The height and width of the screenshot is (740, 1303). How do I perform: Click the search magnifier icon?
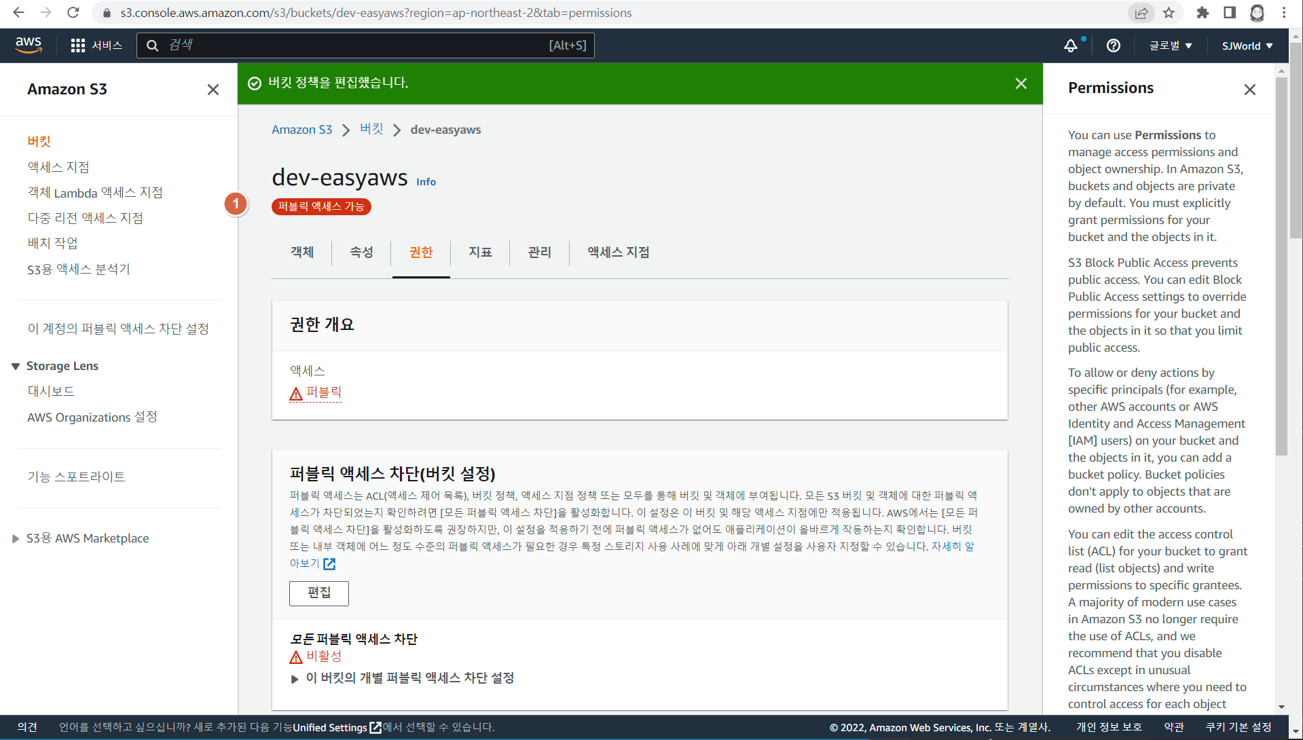pos(153,45)
